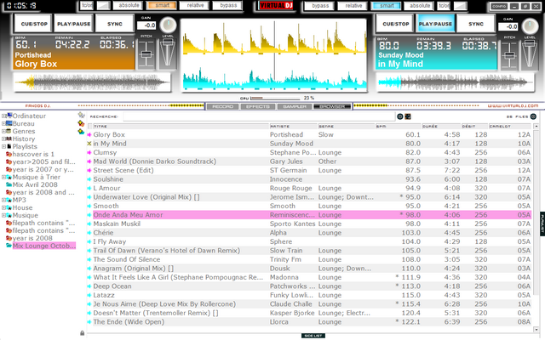Open the RECORD tab
This screenshot has width=545, height=340.
pos(222,106)
